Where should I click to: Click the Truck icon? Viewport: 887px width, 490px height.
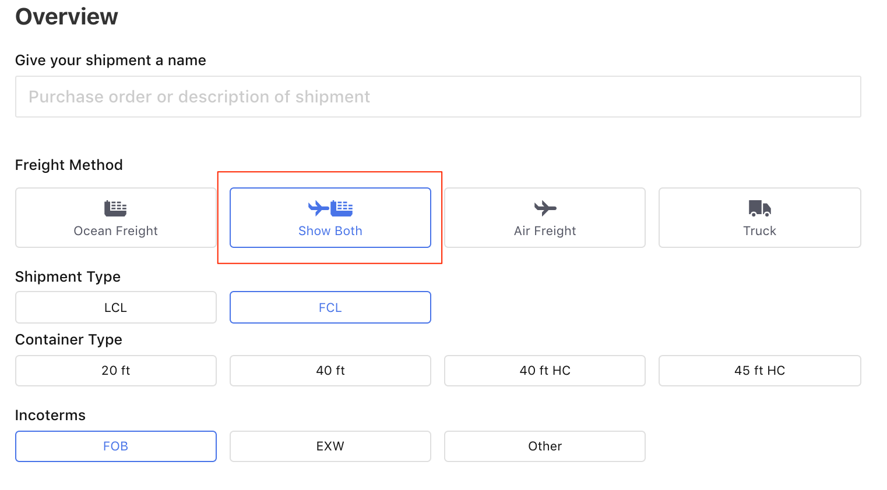point(759,208)
